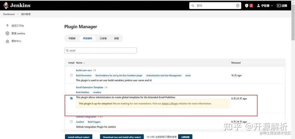295x139 pixels.
Task: Open 返回工作台 sidebar link
Action: pos(18,26)
